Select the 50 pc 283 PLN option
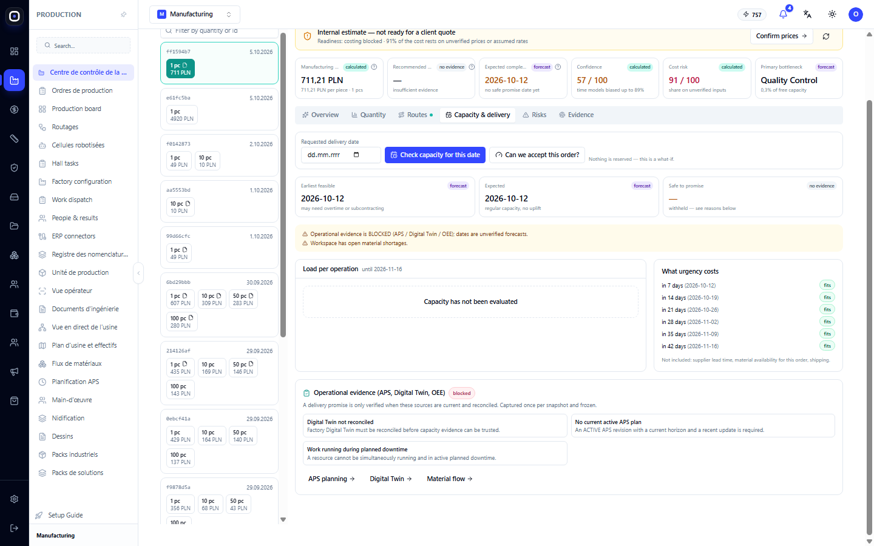The height and width of the screenshot is (546, 874). point(243,300)
